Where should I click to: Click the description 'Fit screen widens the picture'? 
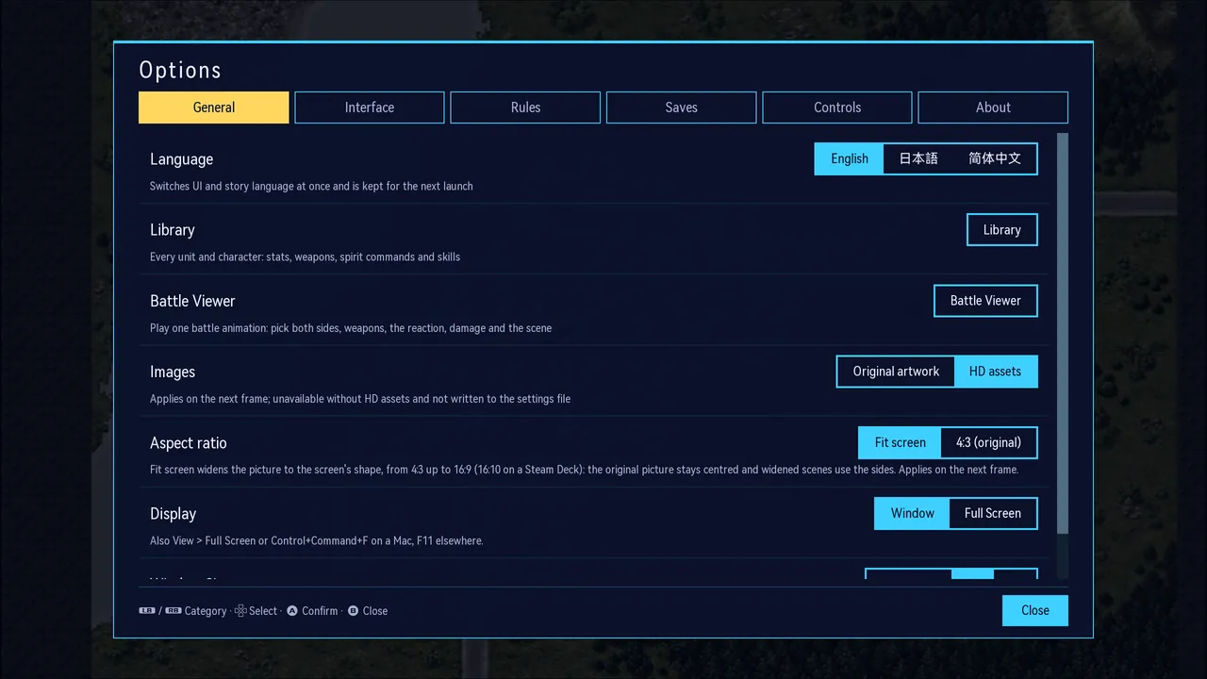(x=584, y=470)
